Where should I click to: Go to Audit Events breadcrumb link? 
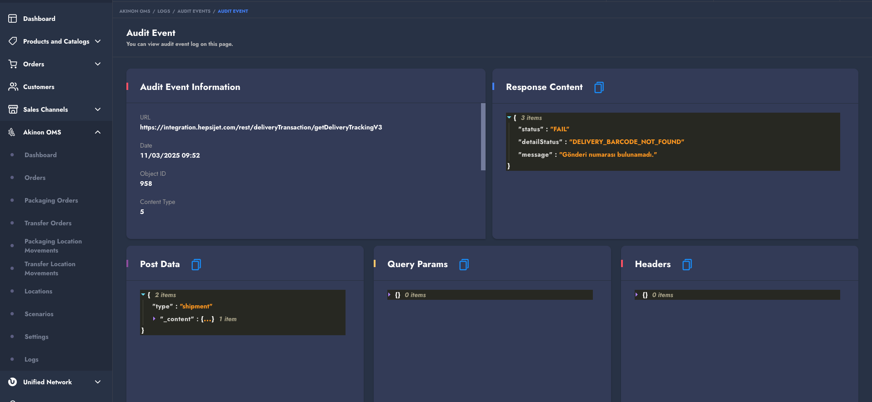[194, 11]
